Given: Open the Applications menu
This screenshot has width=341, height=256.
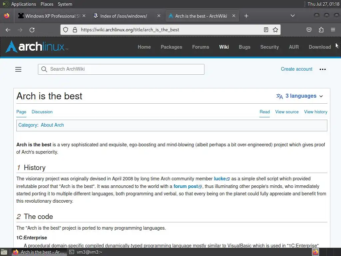Looking at the screenshot, I should pos(24,4).
